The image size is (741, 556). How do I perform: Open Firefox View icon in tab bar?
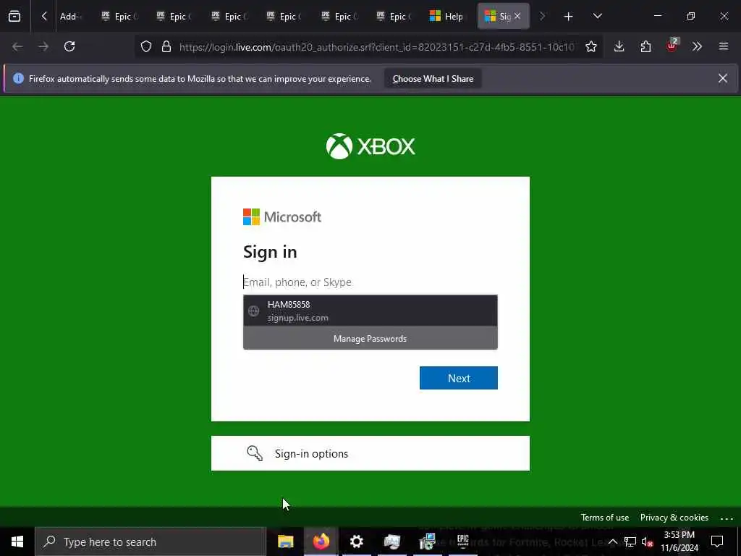coord(14,16)
